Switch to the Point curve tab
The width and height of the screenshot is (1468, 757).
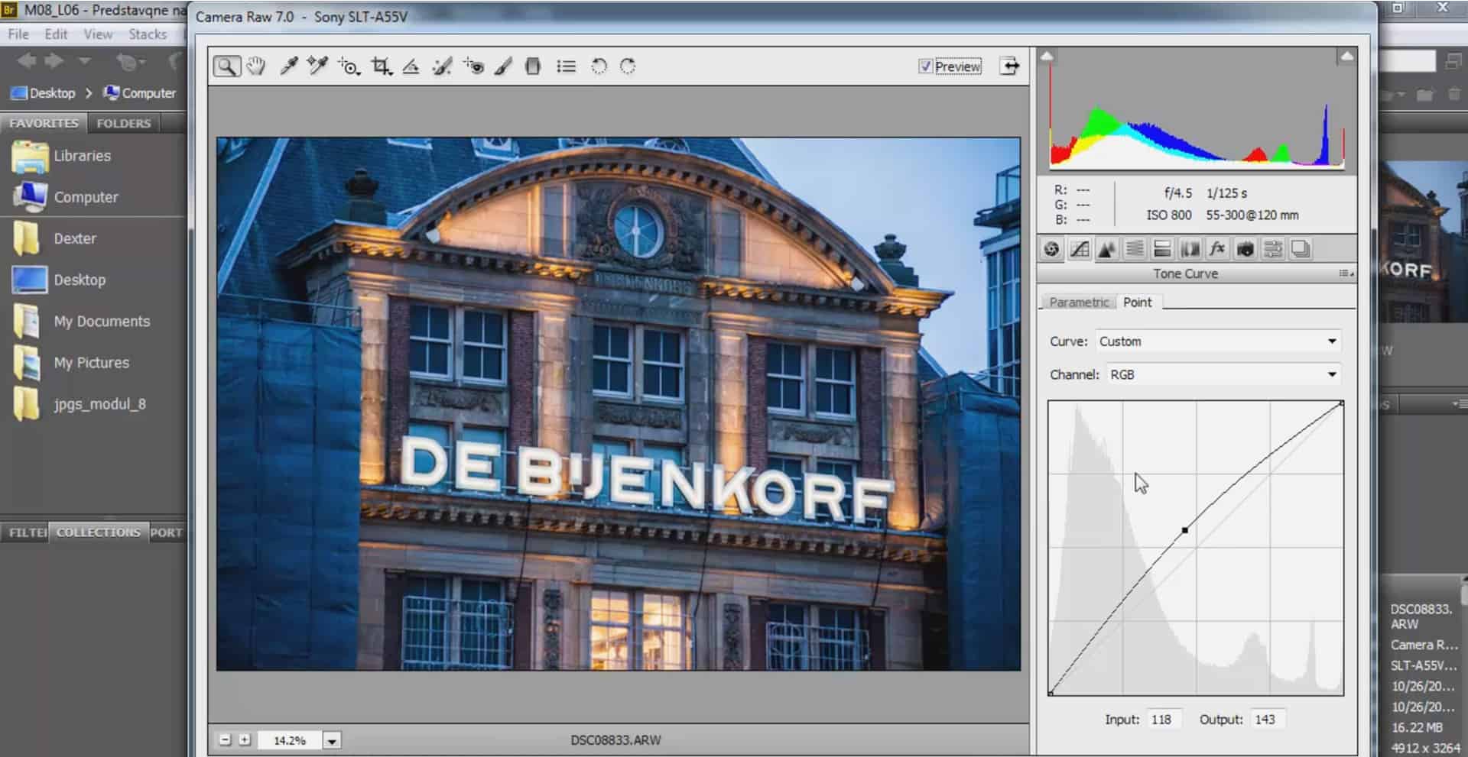[x=1137, y=302]
